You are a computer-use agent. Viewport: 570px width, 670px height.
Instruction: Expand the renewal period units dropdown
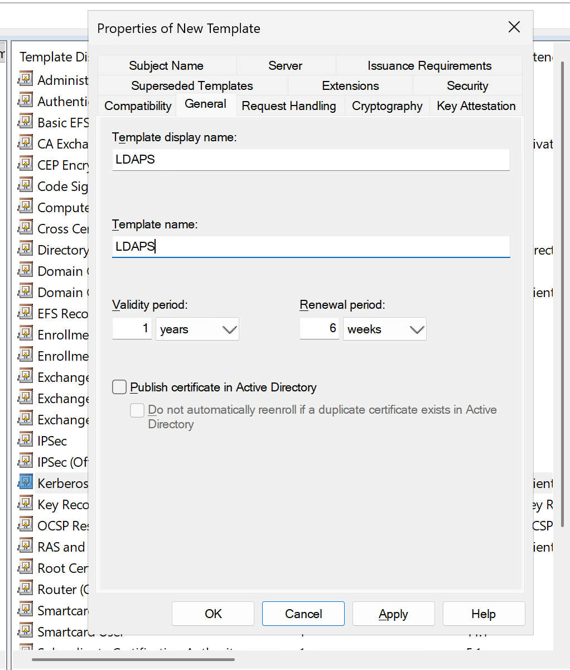pyautogui.click(x=385, y=329)
